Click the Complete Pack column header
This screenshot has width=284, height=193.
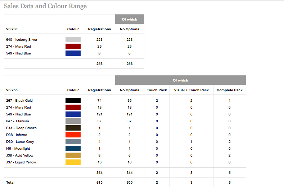(x=229, y=90)
